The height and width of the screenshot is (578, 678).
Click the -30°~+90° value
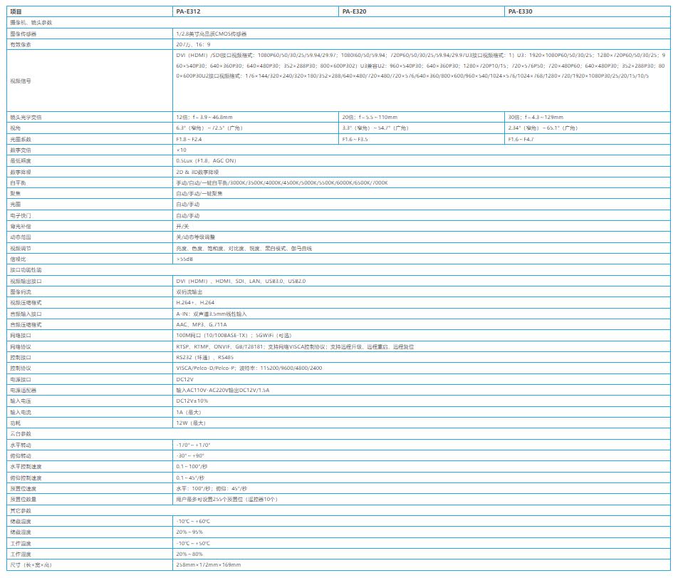[x=190, y=456]
